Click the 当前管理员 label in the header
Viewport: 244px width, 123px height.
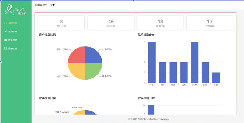pos(42,5)
